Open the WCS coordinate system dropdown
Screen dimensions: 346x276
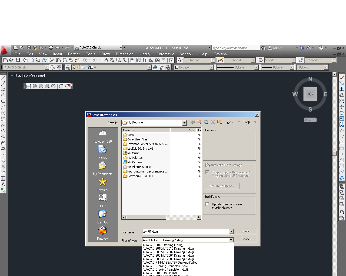pos(310,120)
